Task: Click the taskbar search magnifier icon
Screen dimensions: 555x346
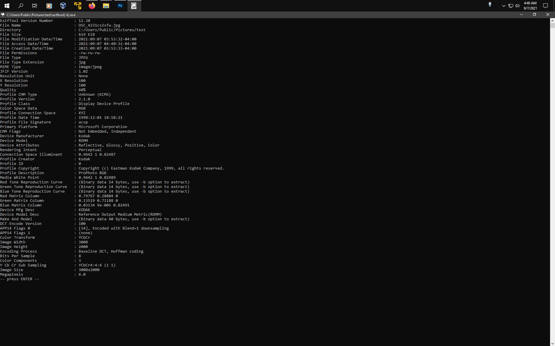Action: tap(21, 5)
